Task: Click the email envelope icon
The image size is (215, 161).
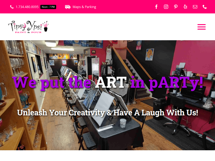Action: [195, 7]
